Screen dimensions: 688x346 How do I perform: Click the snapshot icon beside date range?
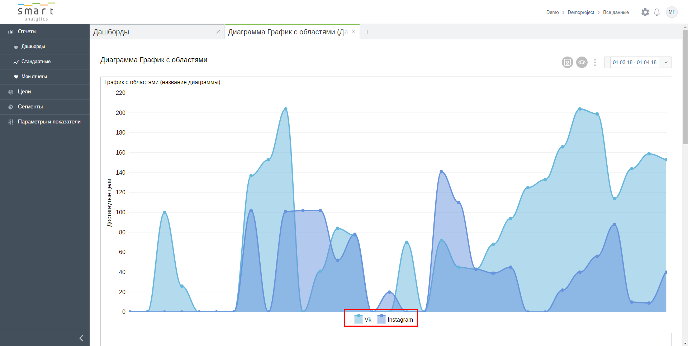[x=567, y=62]
